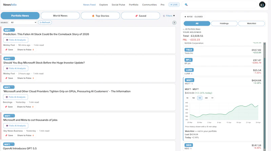Set MSFT chart range to 3M
The width and height of the screenshot is (271, 151).
[x=206, y=98]
